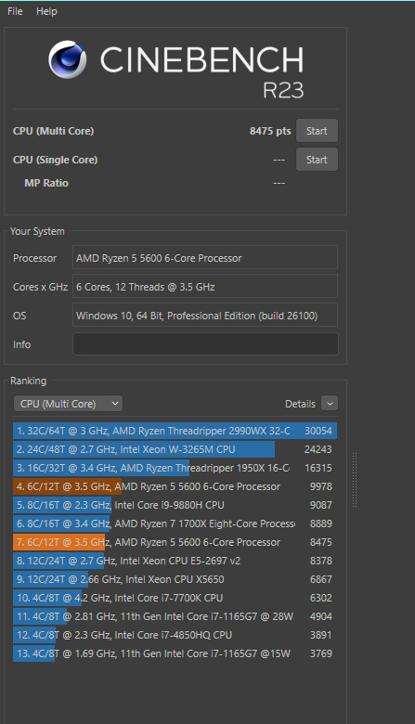Select ranking row 13 i7-1165G7 @15W
Viewport: 415px width, 724px height.
(x=175, y=653)
